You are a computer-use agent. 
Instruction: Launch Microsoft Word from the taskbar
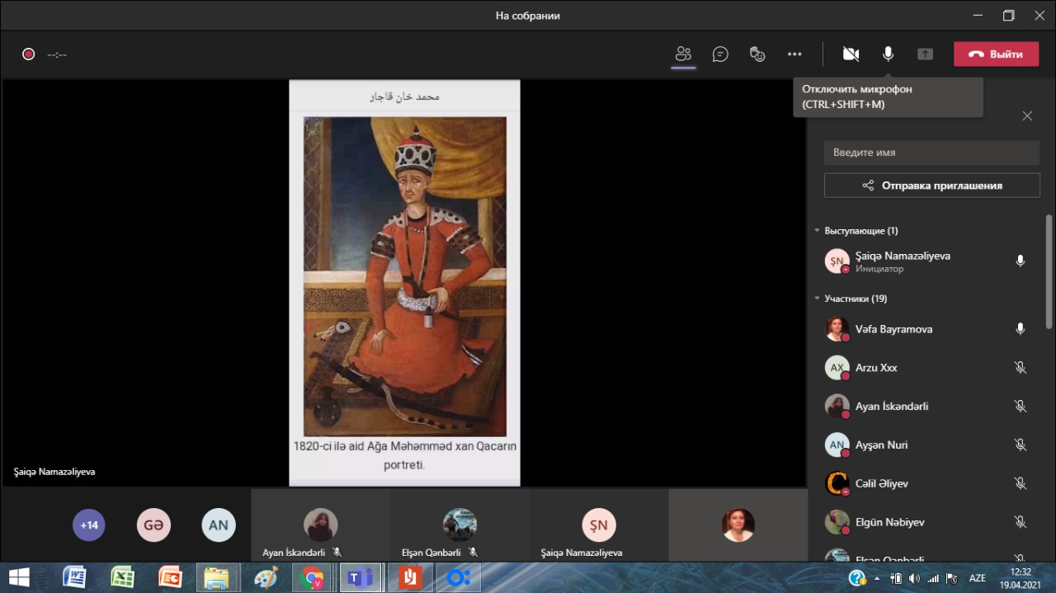click(74, 577)
